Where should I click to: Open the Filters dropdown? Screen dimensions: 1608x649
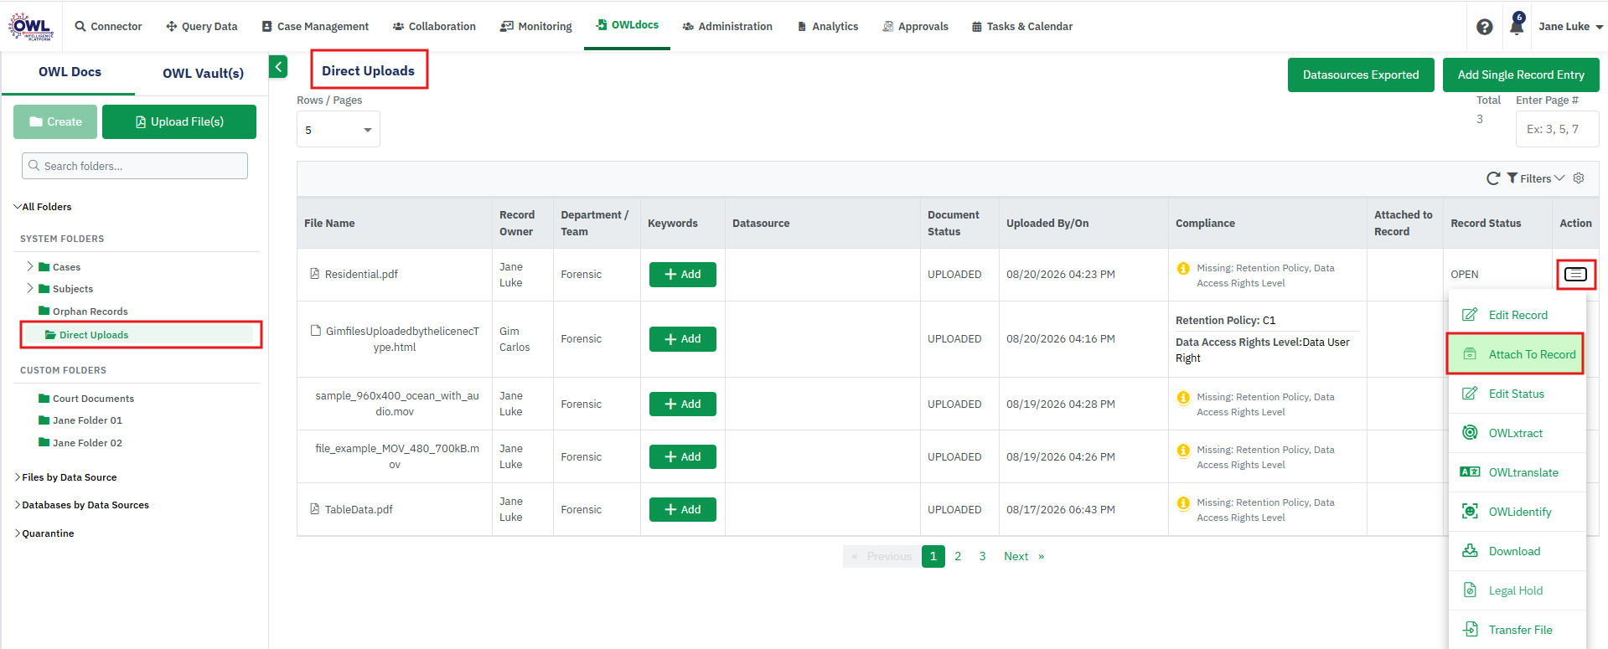coord(1536,178)
